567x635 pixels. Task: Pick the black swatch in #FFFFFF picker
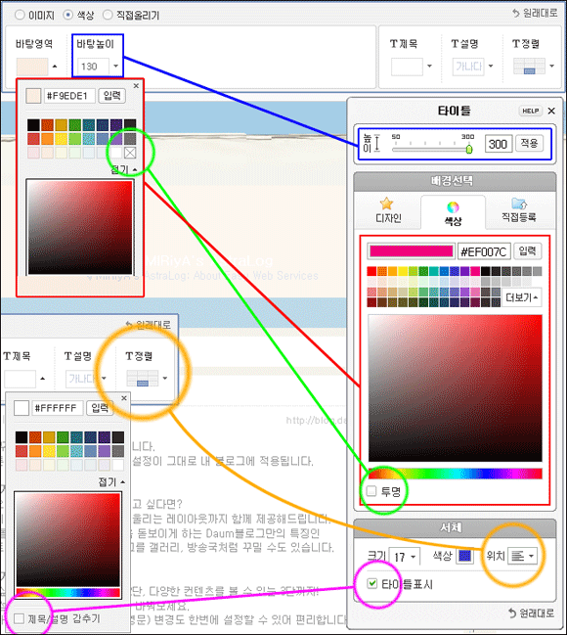pos(22,437)
